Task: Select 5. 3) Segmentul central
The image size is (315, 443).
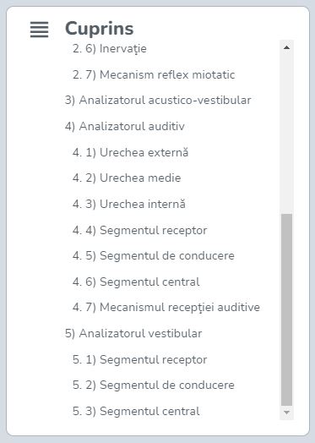Action: pos(136,411)
